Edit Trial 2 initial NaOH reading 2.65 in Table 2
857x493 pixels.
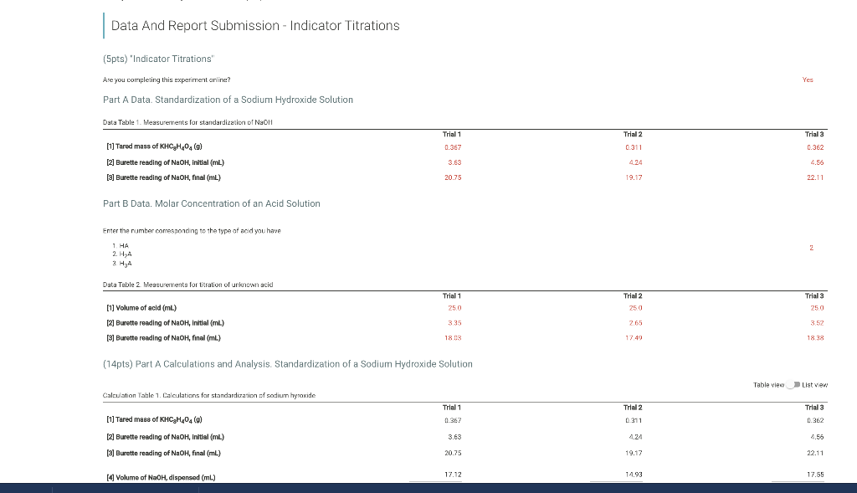tap(634, 322)
